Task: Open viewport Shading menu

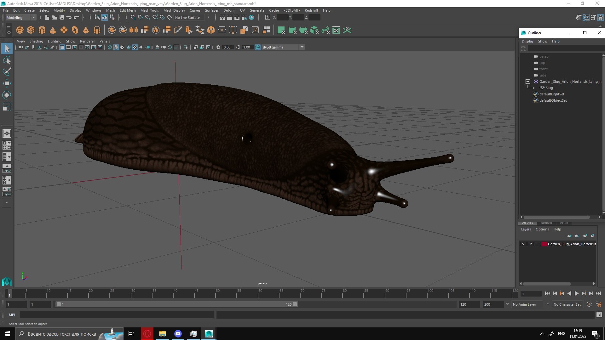Action: [x=36, y=41]
